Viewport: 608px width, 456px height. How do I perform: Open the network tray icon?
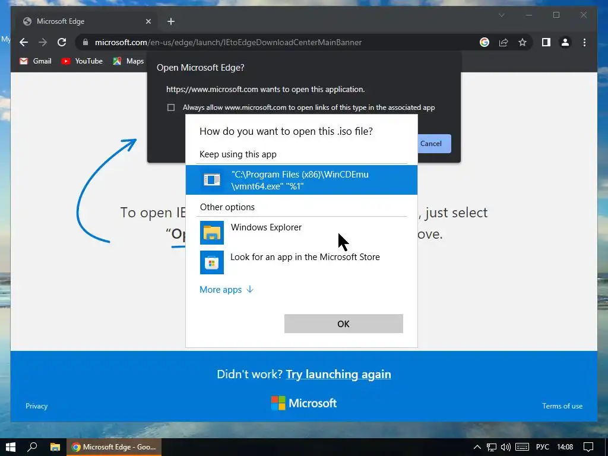click(492, 447)
